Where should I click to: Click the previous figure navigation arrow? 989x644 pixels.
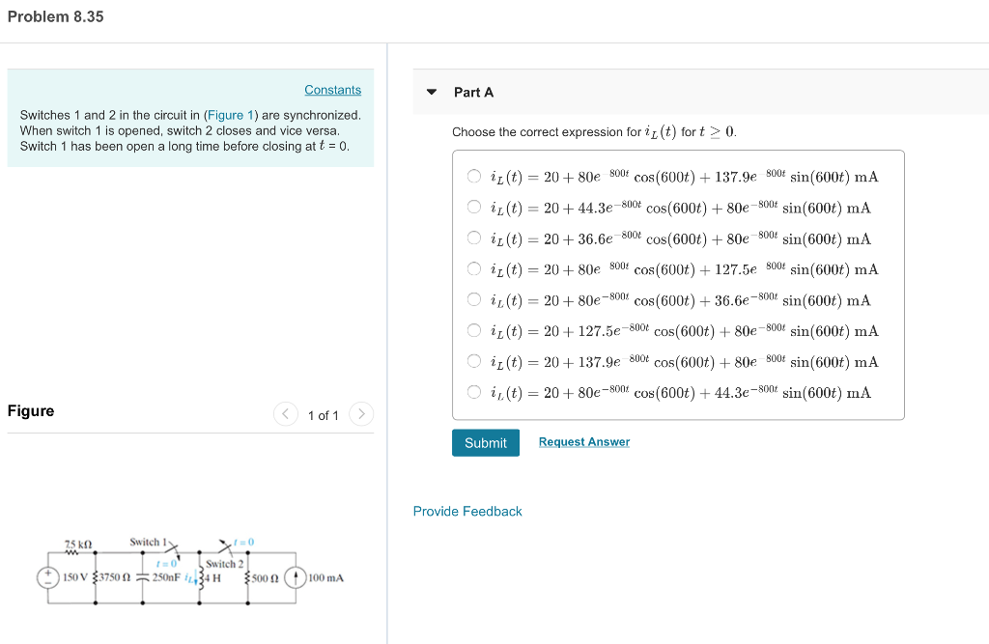tap(285, 413)
